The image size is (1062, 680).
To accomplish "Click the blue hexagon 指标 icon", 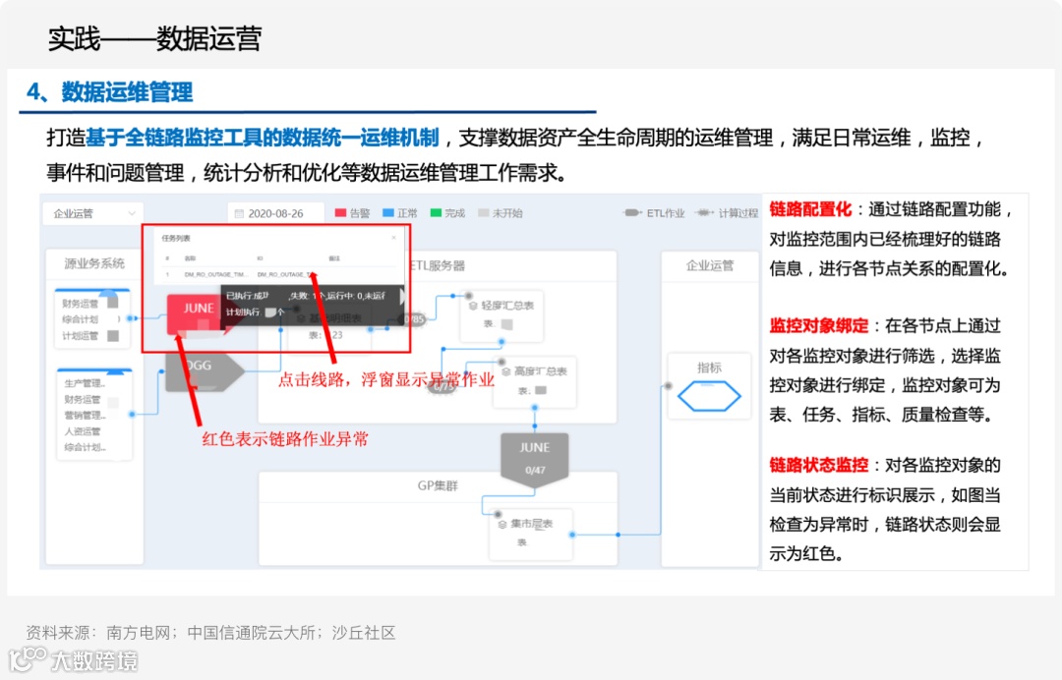I will click(709, 396).
